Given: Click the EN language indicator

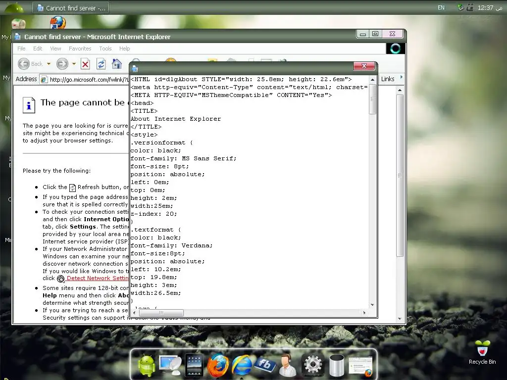Looking at the screenshot, I should (441, 7).
